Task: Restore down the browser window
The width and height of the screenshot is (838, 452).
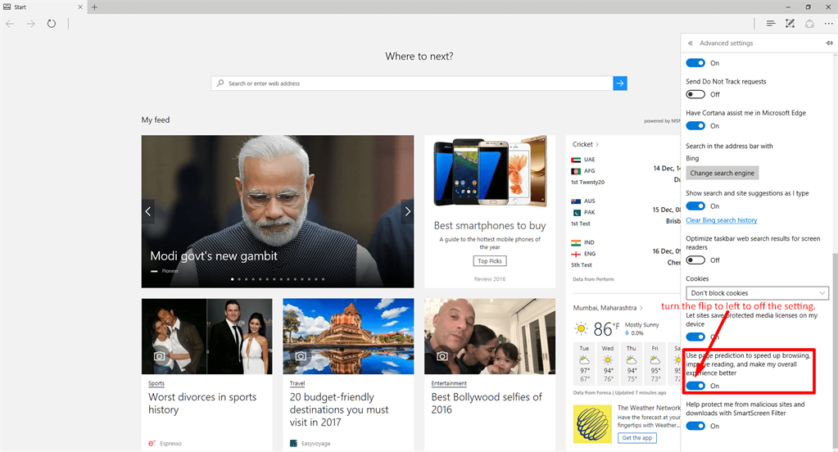Action: point(808,7)
